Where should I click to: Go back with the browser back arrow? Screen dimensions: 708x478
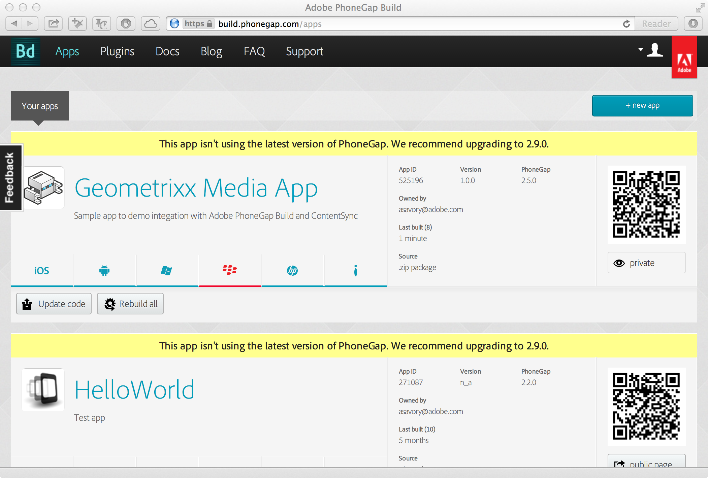point(14,24)
